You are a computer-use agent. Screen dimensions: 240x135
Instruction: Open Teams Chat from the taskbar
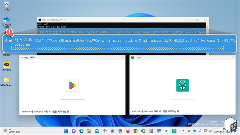[74, 131]
